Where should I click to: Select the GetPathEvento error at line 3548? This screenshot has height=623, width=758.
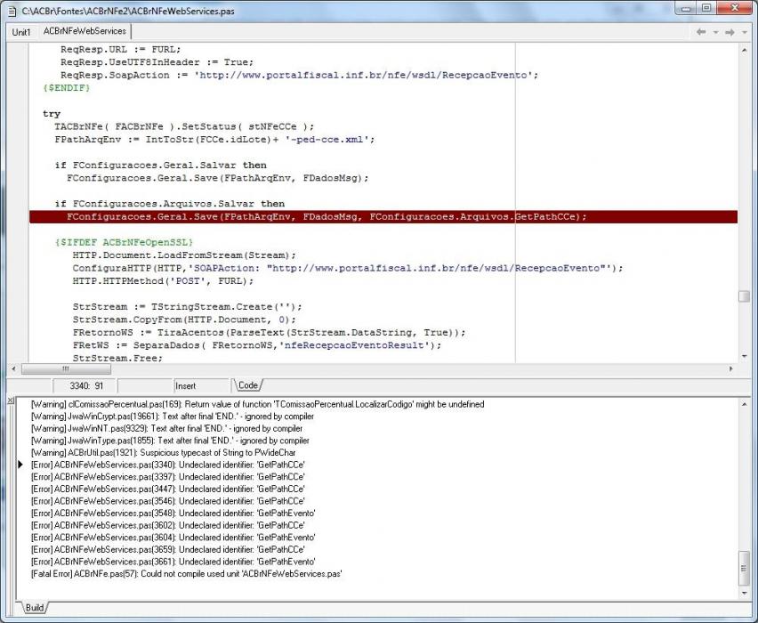click(173, 513)
